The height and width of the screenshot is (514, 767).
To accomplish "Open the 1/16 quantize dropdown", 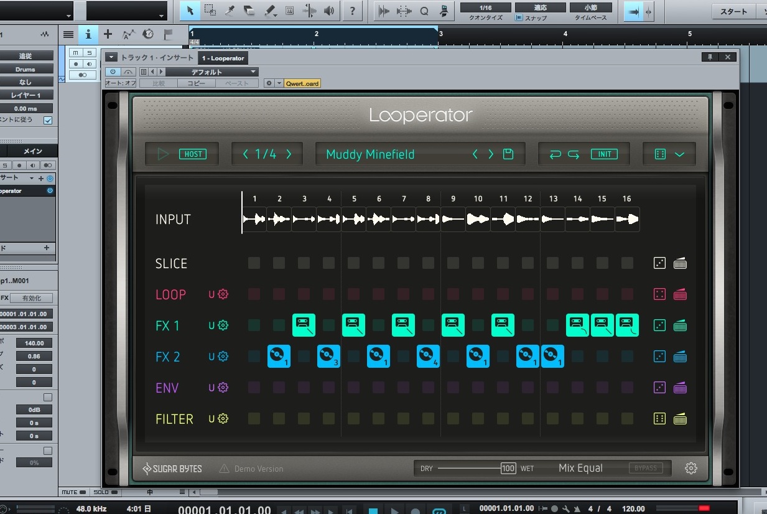I will [x=486, y=7].
